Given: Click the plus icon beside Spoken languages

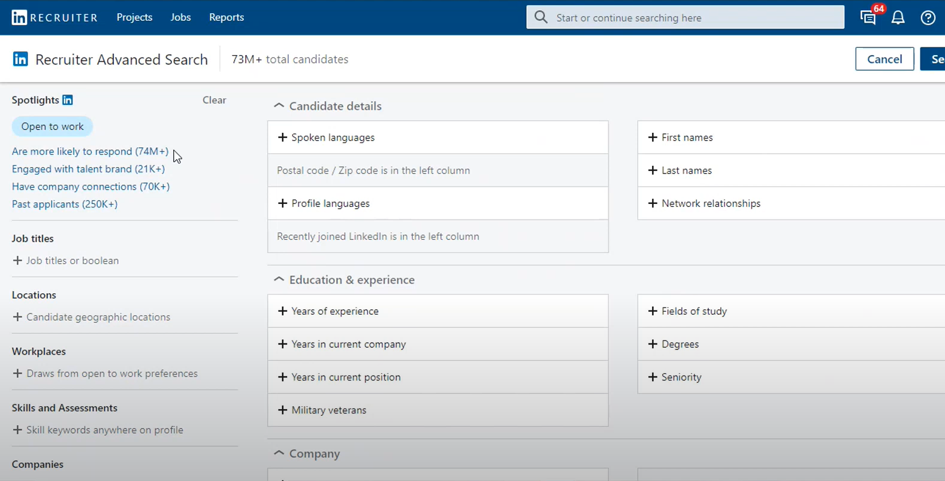Looking at the screenshot, I should [283, 138].
